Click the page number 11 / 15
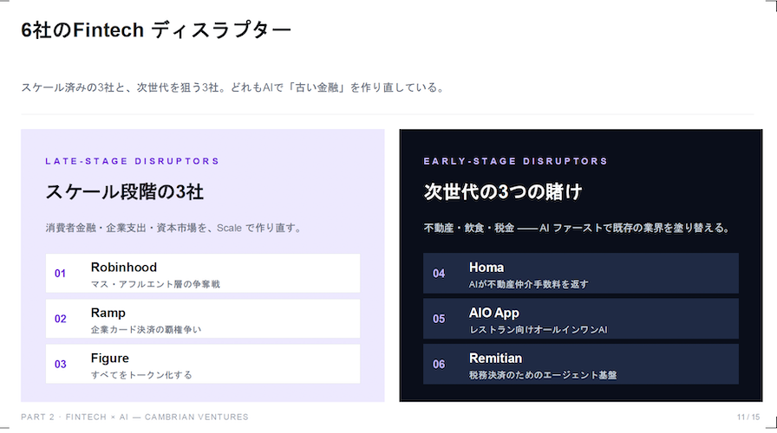The image size is (777, 433). [x=748, y=417]
